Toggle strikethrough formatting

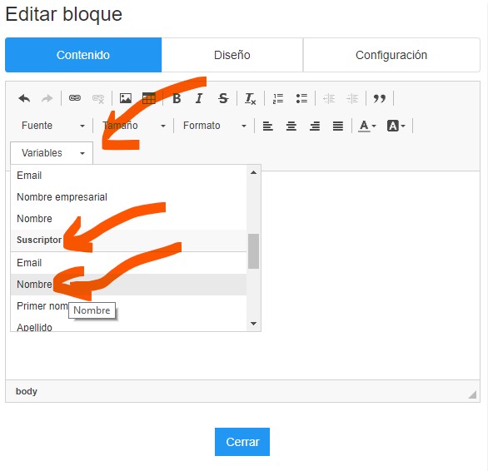click(223, 98)
